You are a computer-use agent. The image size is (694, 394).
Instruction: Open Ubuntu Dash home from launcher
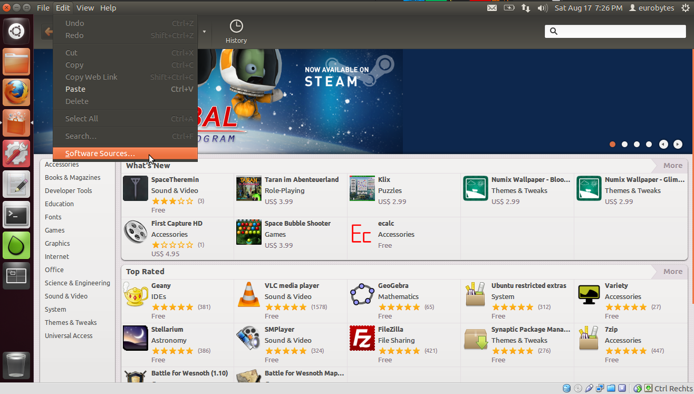point(16,32)
